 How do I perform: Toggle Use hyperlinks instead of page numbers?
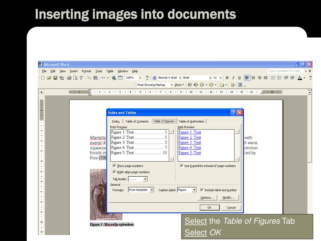click(x=182, y=166)
